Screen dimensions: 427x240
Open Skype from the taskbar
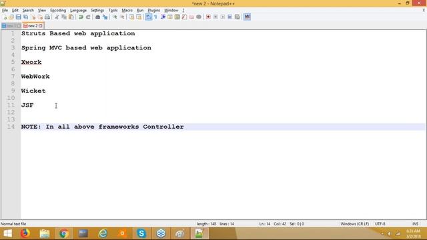point(141,233)
